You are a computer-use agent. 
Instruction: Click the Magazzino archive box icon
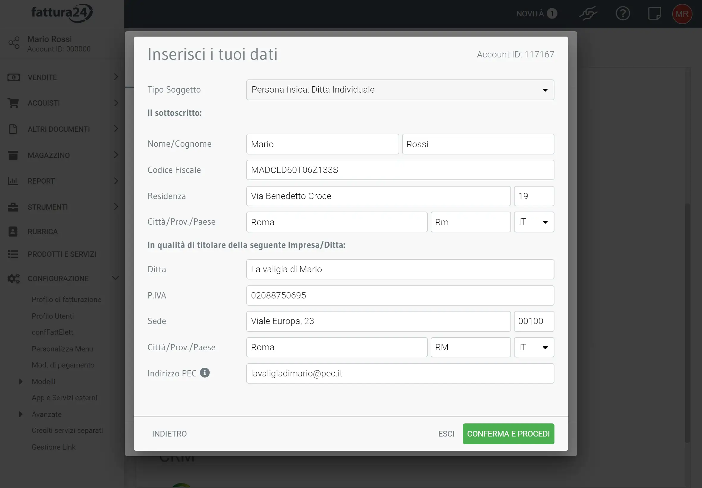coord(13,155)
